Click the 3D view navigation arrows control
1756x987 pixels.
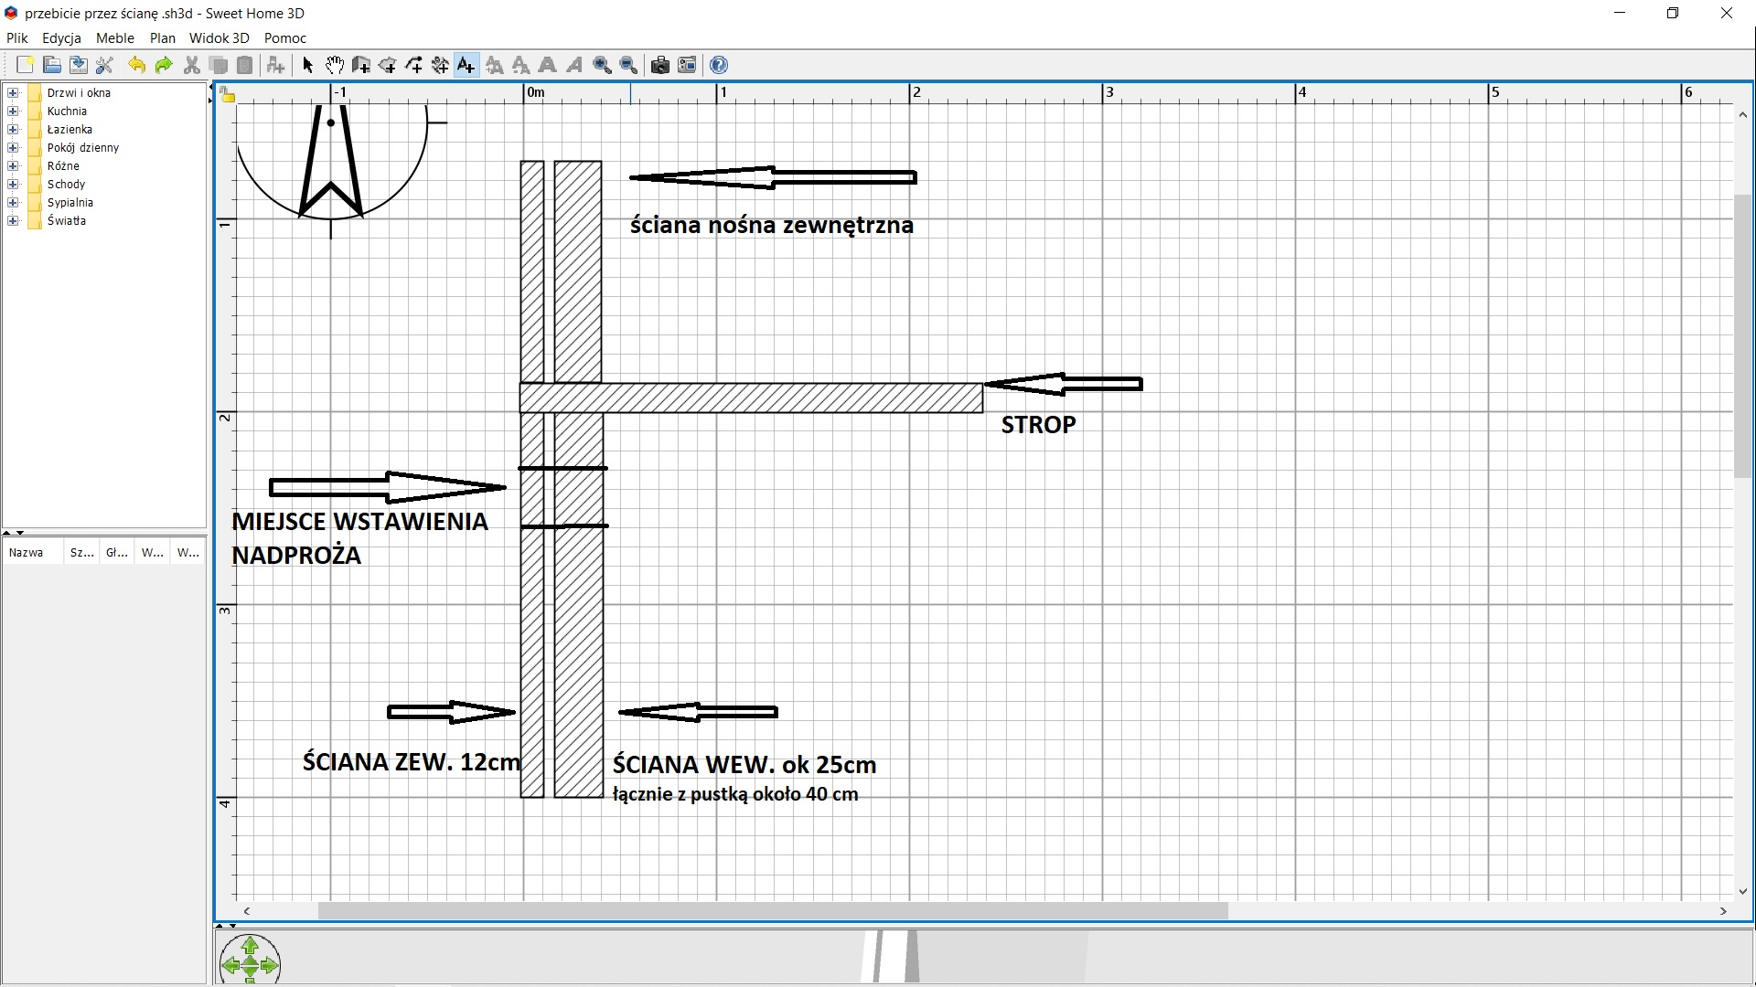tap(250, 963)
